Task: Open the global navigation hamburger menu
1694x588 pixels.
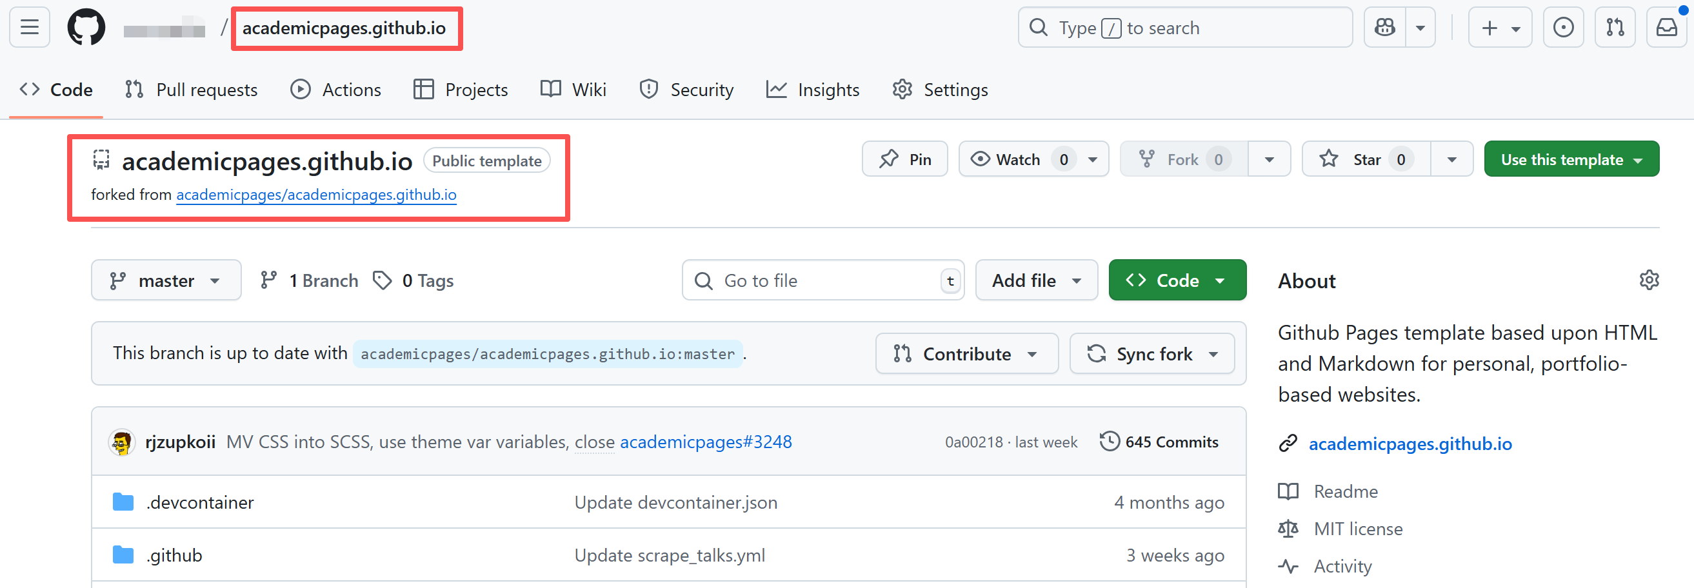Action: 29,27
